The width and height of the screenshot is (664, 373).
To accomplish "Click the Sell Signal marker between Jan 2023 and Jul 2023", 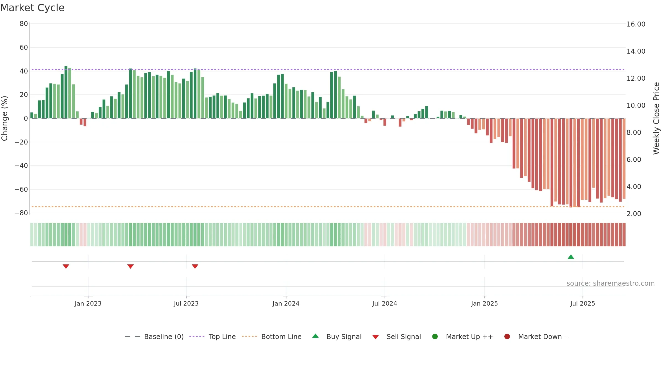I will point(131,266).
